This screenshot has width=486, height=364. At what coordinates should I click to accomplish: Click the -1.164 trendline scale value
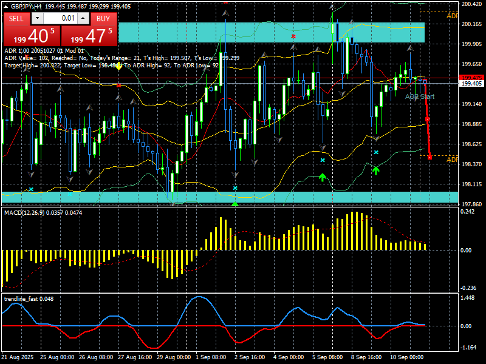pos(468,348)
